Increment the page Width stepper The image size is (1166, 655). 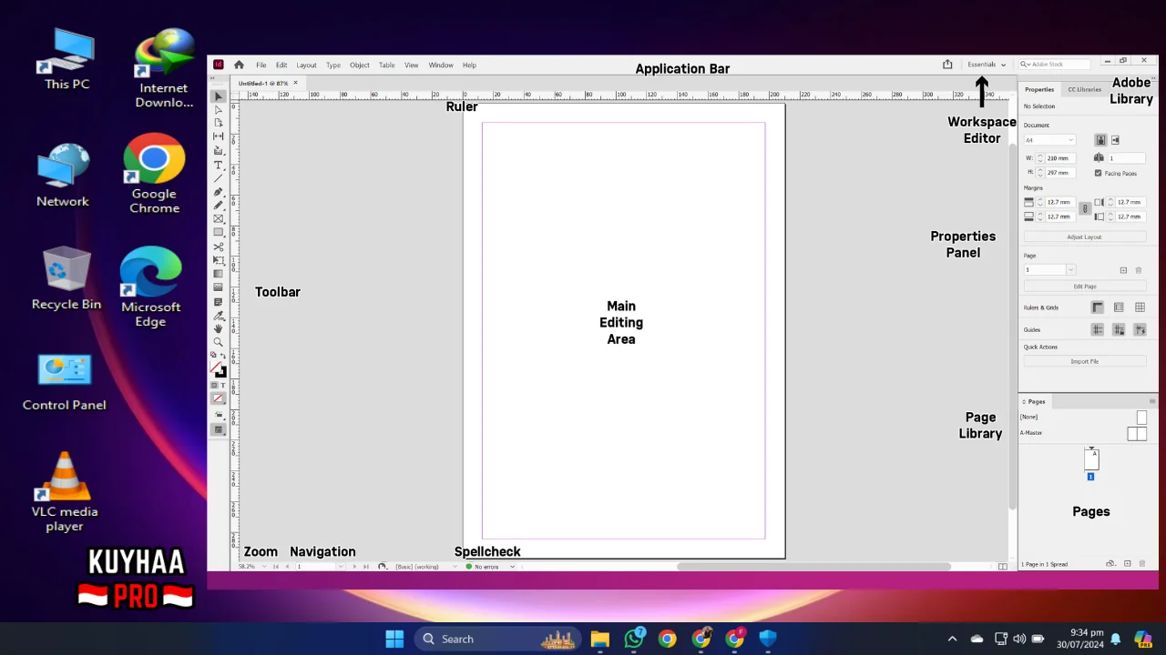1040,156
